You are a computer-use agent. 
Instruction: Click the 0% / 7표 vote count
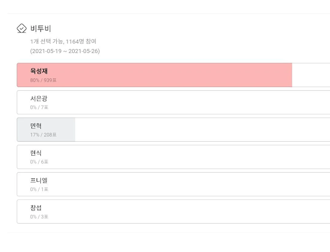(x=39, y=107)
